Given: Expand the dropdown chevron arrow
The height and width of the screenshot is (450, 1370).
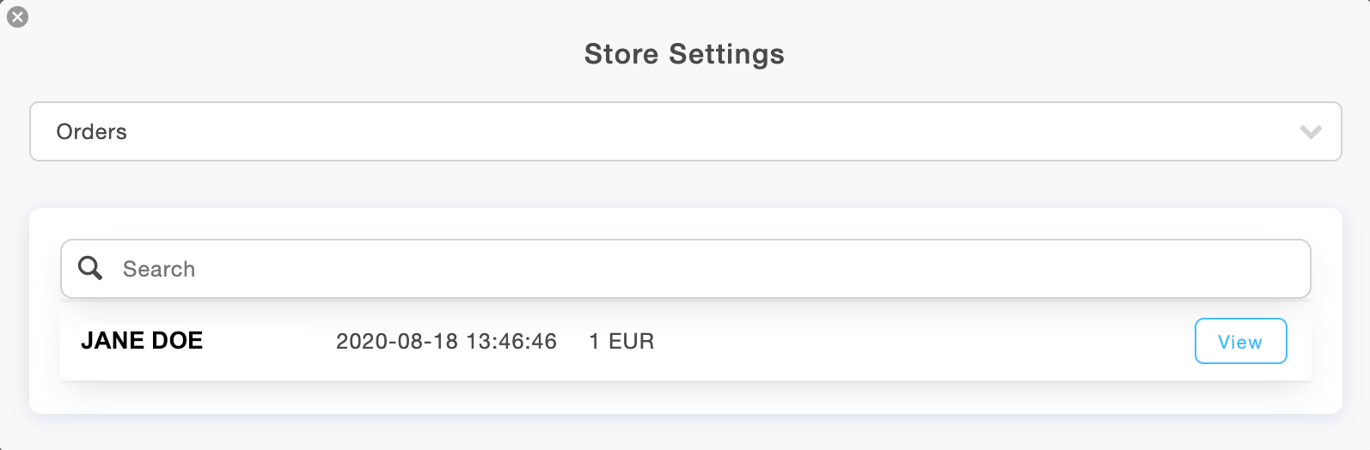Looking at the screenshot, I should click(x=1310, y=132).
